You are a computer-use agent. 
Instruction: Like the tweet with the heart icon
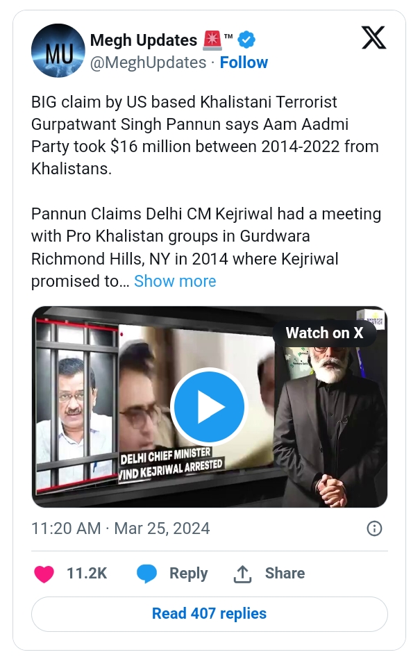coord(44,574)
